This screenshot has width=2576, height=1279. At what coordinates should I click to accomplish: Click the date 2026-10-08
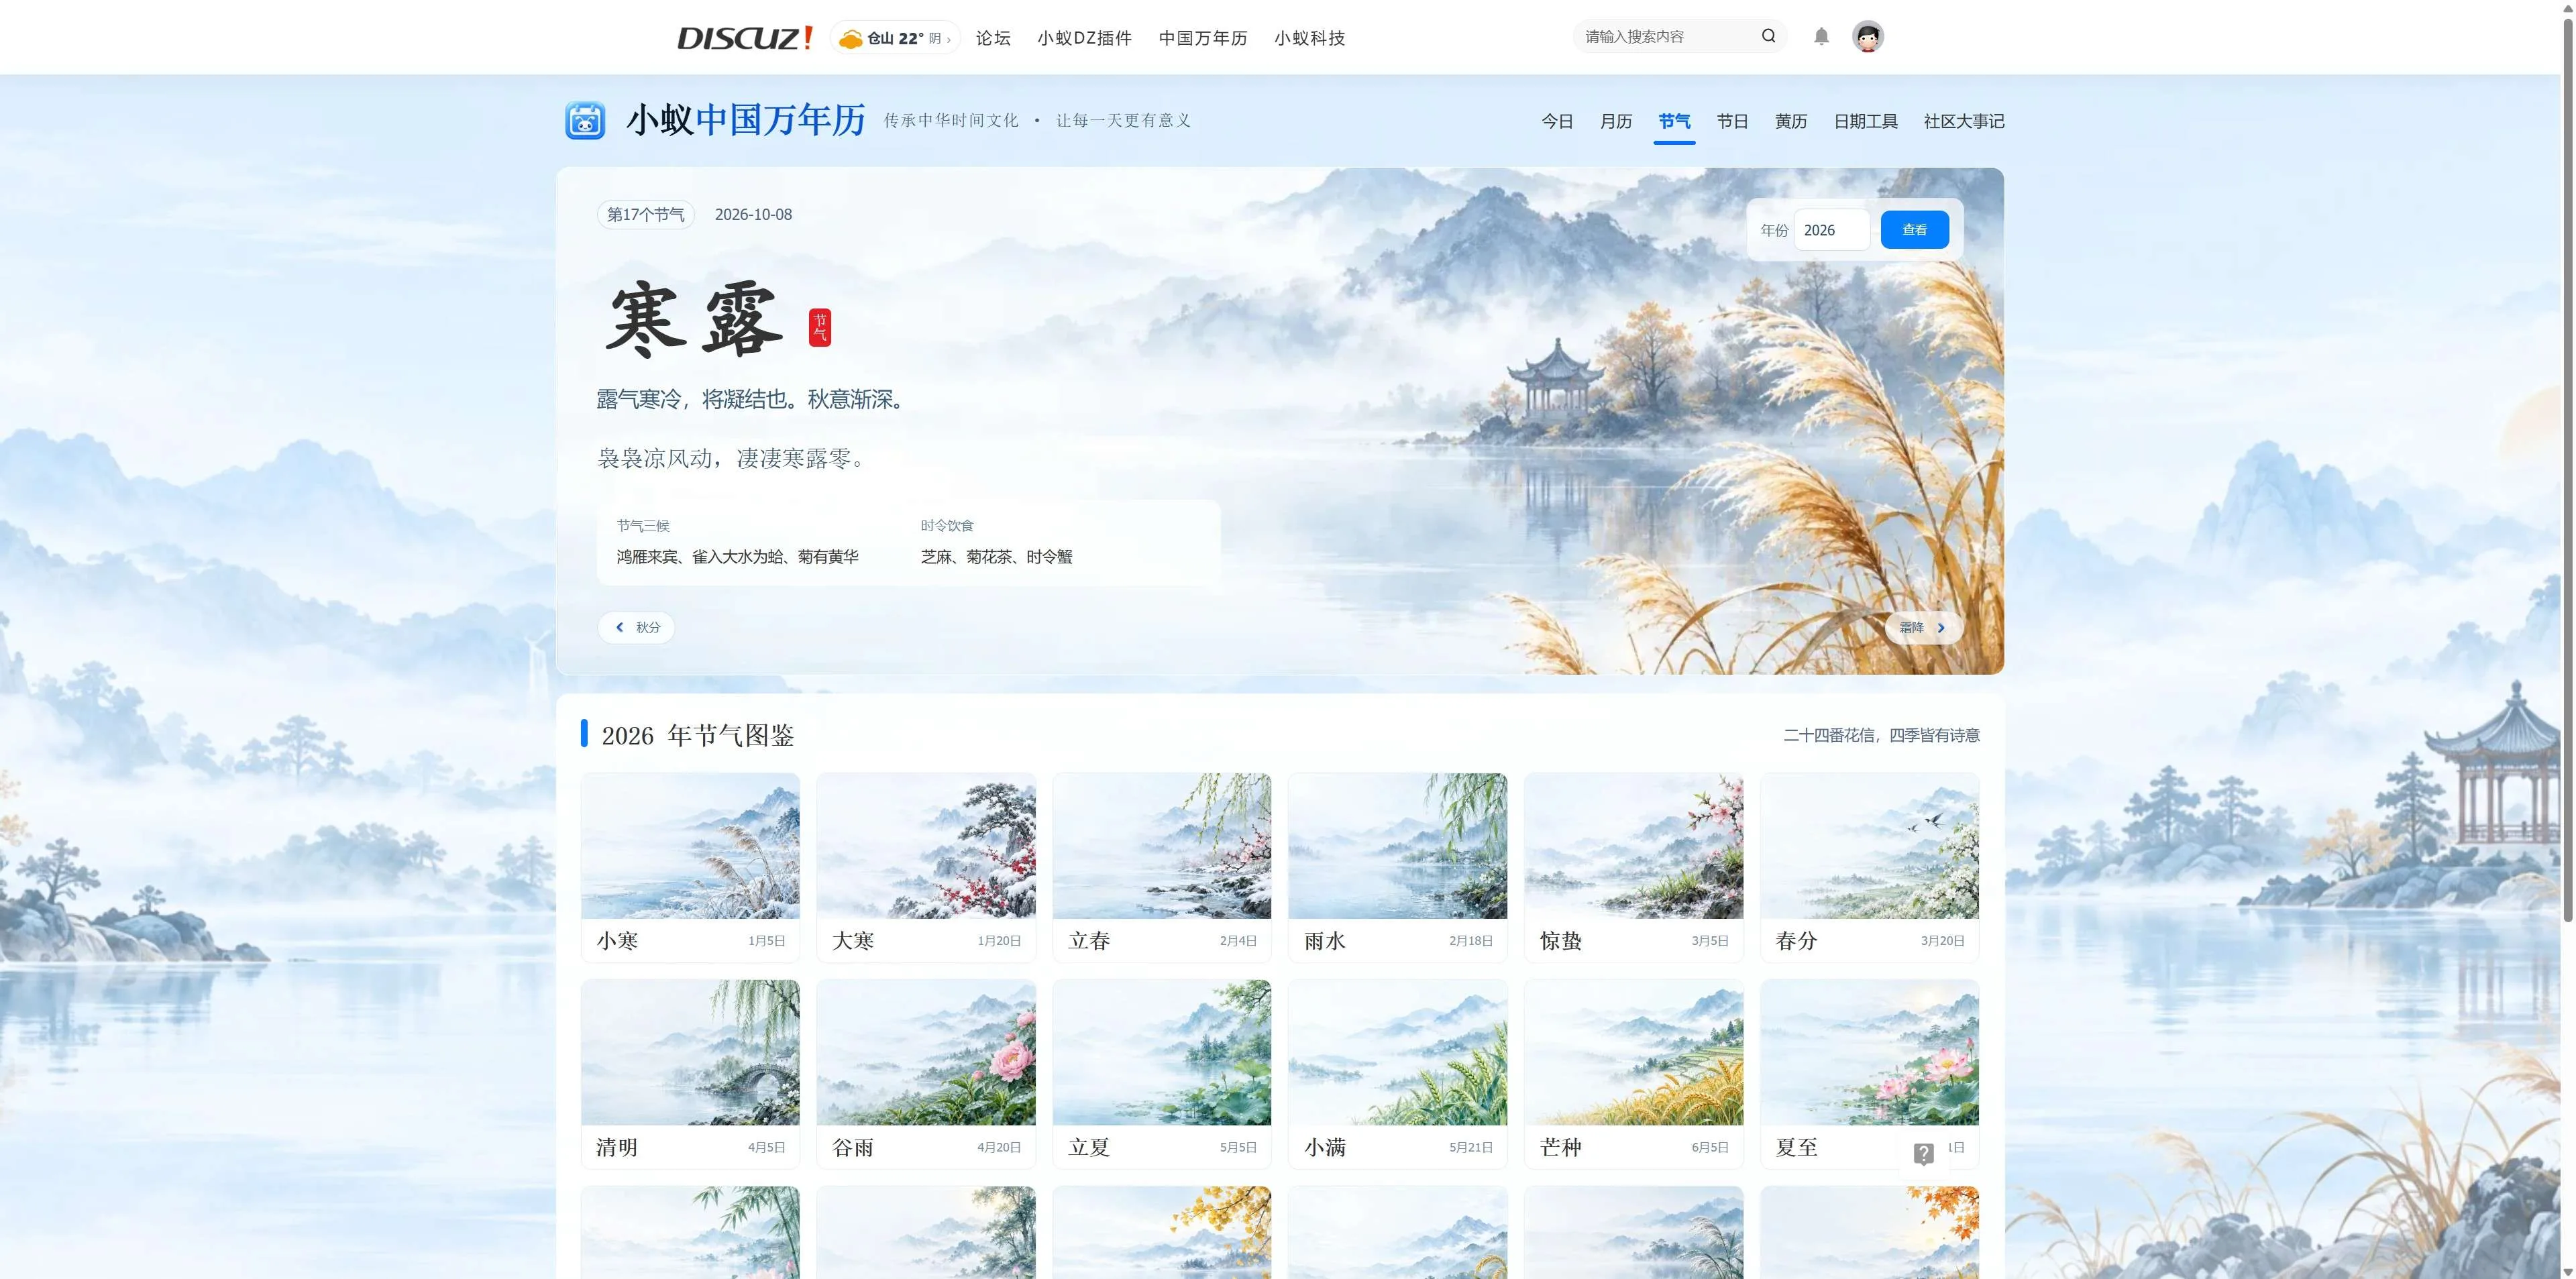coord(753,214)
